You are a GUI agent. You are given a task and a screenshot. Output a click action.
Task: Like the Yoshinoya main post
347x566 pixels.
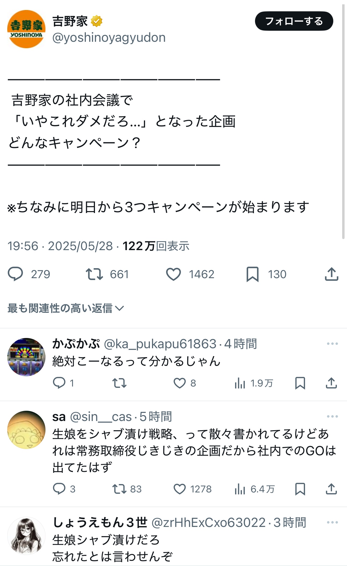click(173, 274)
